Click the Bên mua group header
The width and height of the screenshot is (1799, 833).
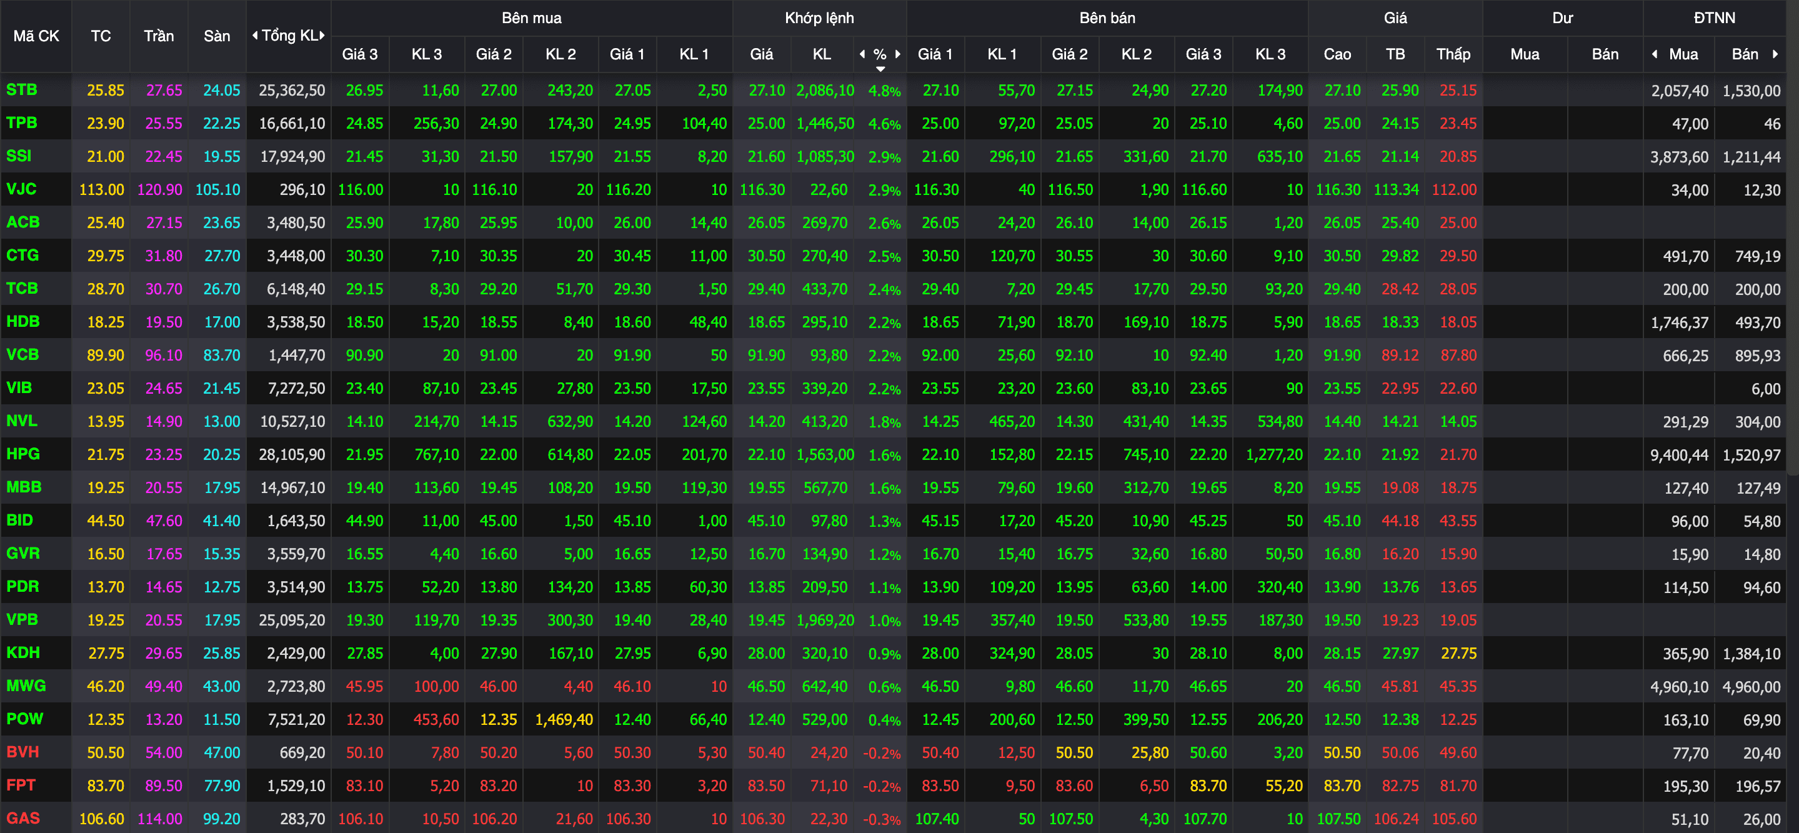click(x=532, y=17)
